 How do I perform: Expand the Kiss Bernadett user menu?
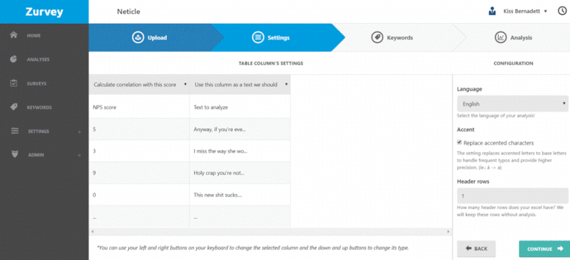coord(525,11)
